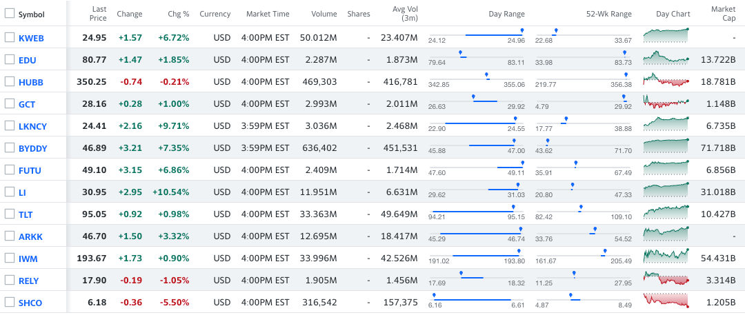Image resolution: width=745 pixels, height=324 pixels.
Task: Open the KWEB day chart thumbnail
Action: click(666, 36)
